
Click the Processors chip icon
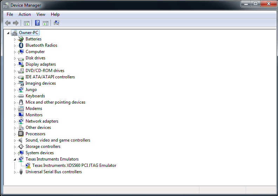tap(21, 134)
